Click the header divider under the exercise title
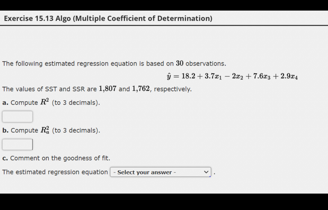 [x=164, y=26]
